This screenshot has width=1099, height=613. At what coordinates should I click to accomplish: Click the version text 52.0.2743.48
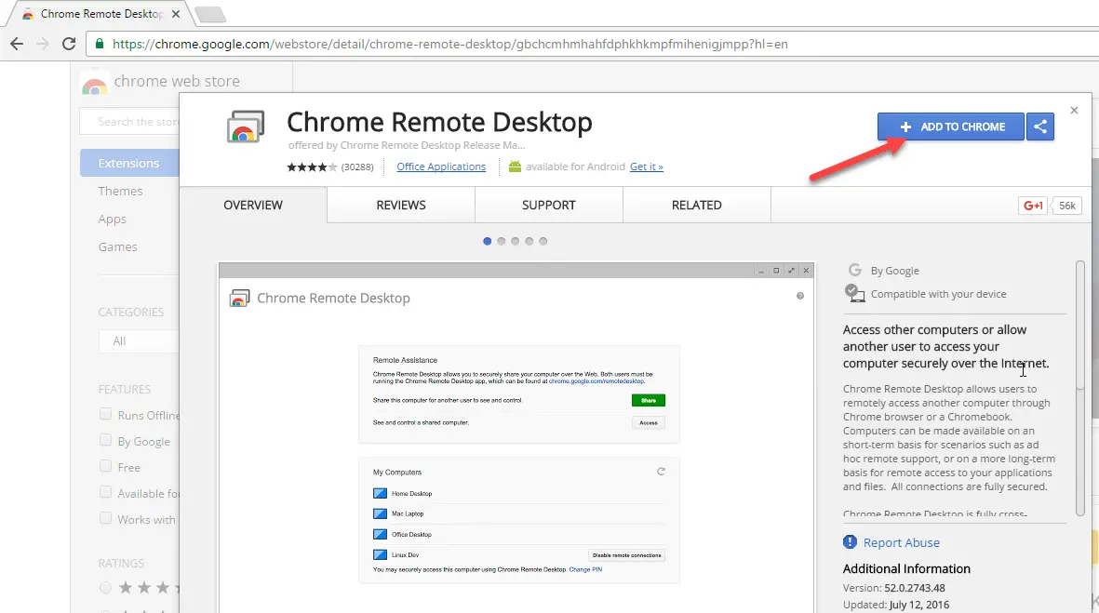click(x=915, y=588)
